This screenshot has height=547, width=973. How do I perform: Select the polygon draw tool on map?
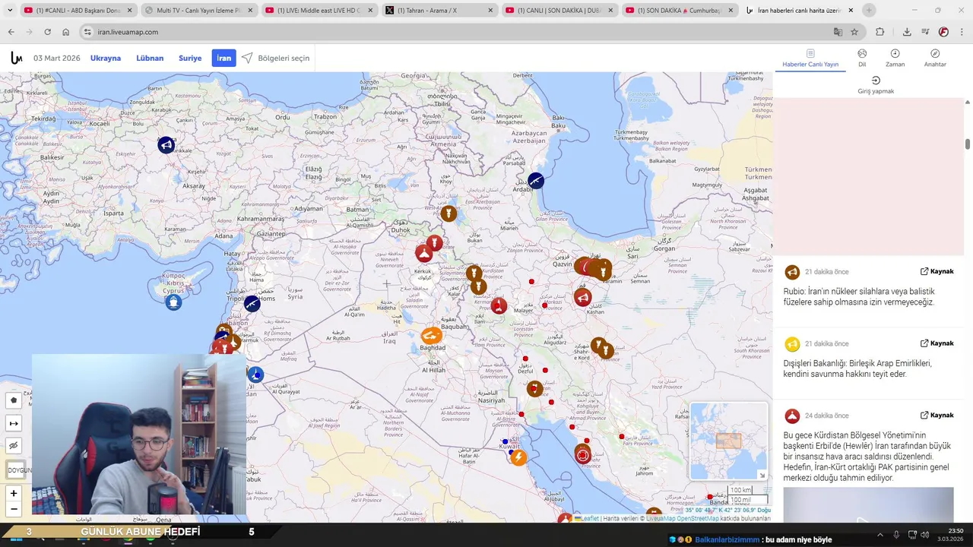(14, 400)
